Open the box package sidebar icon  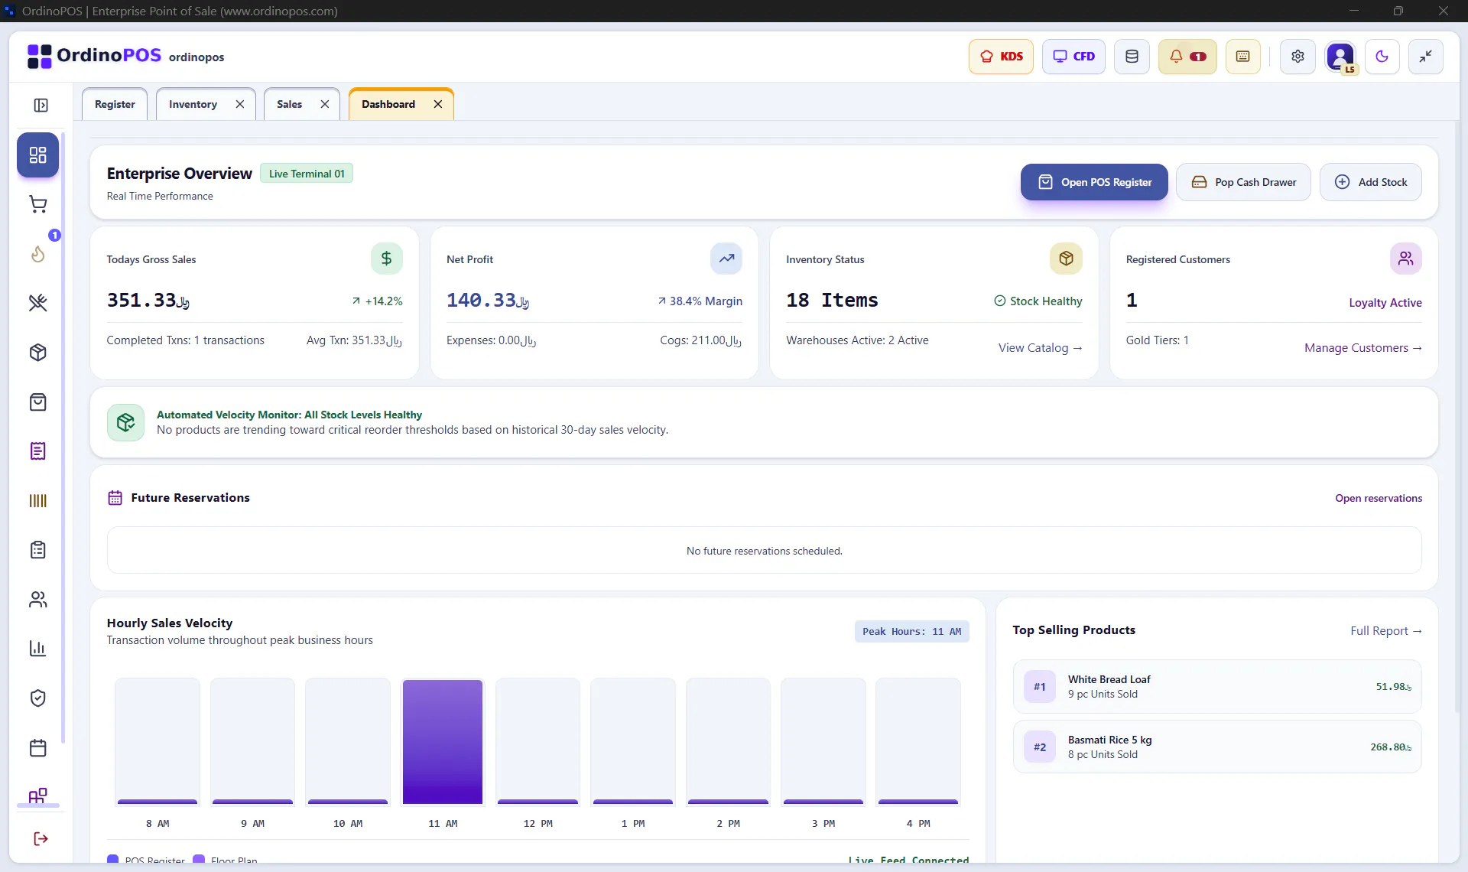click(37, 353)
